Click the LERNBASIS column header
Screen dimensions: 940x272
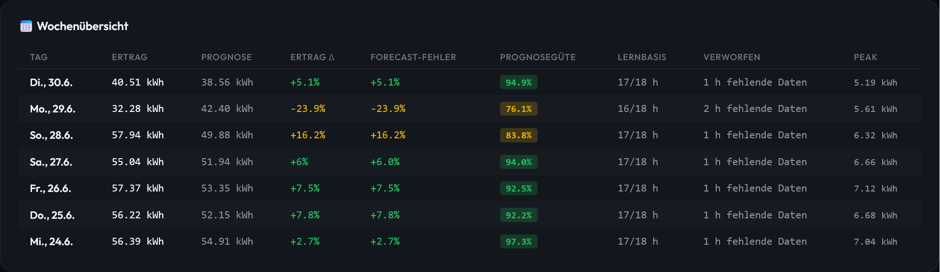pos(642,57)
